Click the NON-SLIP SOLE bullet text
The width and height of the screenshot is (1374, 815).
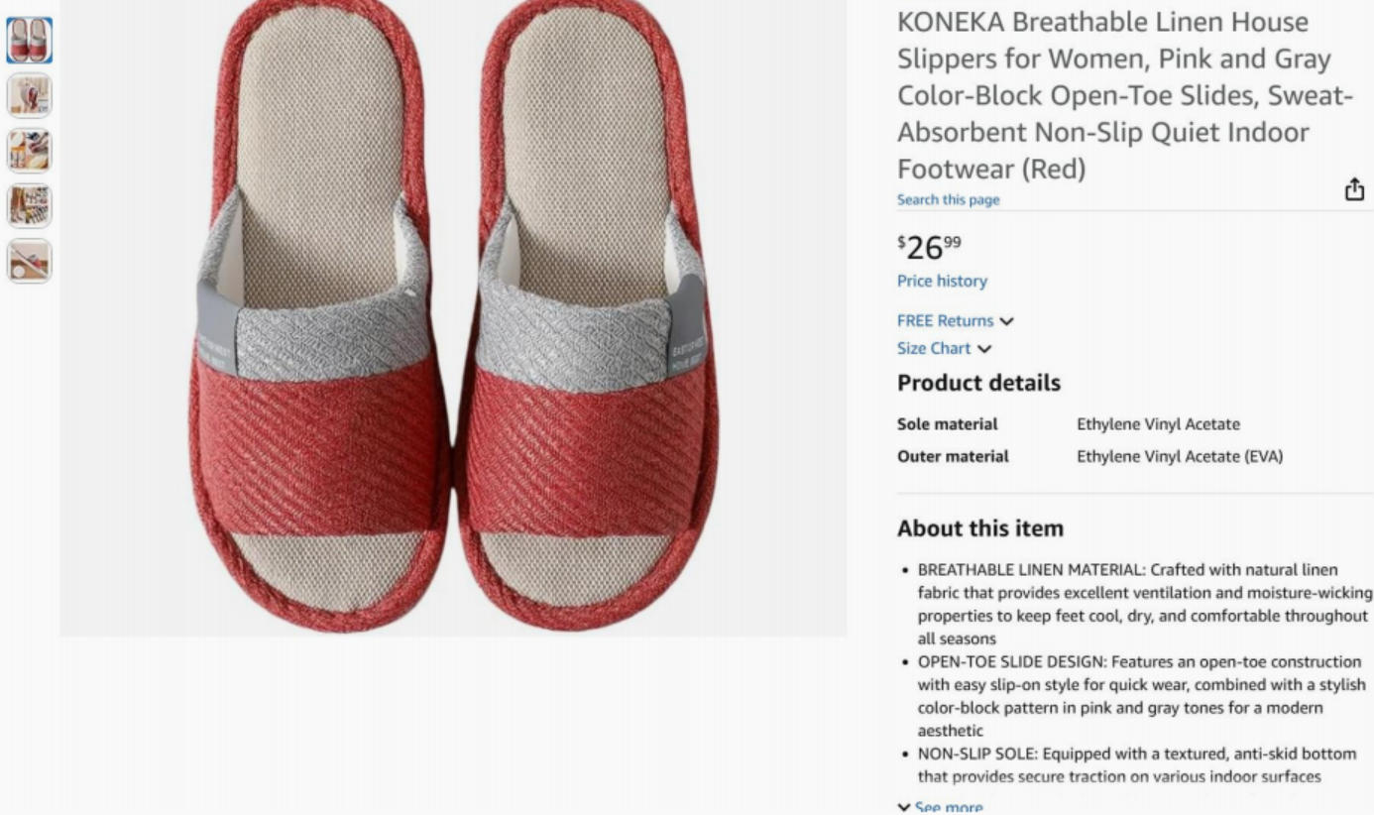(x=1136, y=765)
